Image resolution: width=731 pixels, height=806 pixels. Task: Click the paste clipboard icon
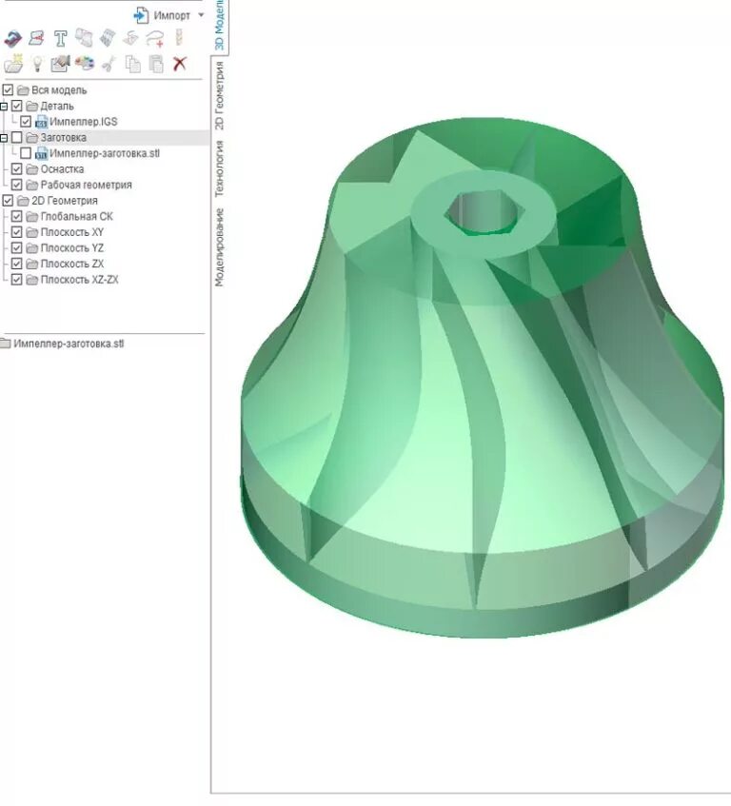tap(156, 64)
